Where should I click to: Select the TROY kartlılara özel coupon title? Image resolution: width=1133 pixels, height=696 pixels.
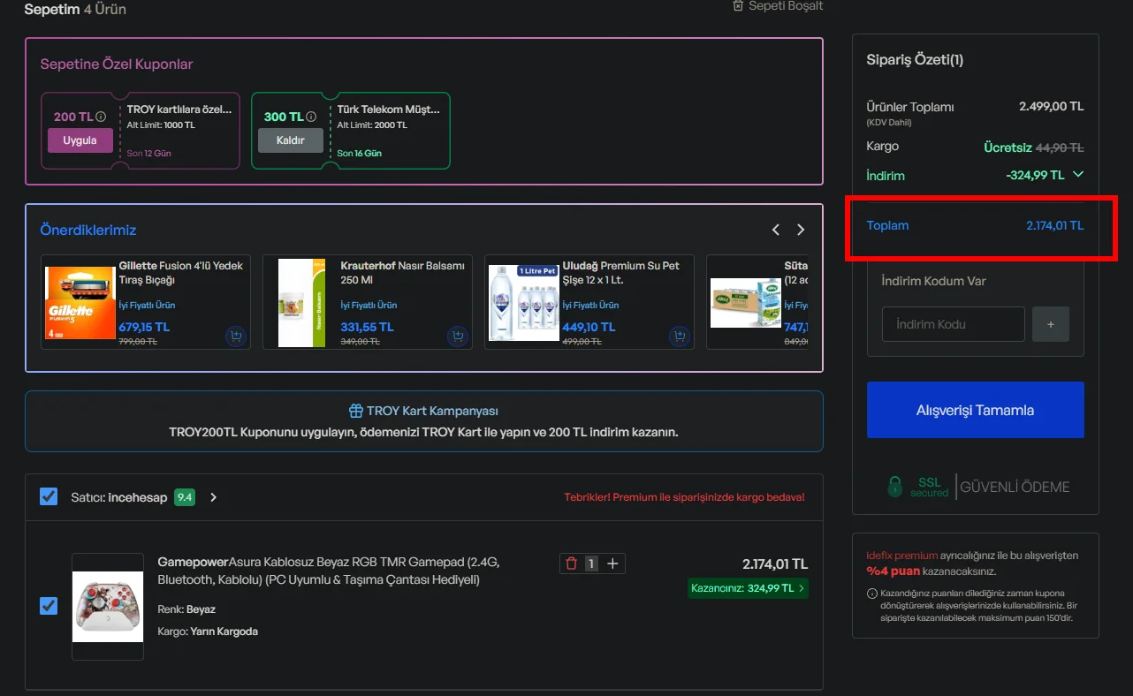tap(179, 110)
